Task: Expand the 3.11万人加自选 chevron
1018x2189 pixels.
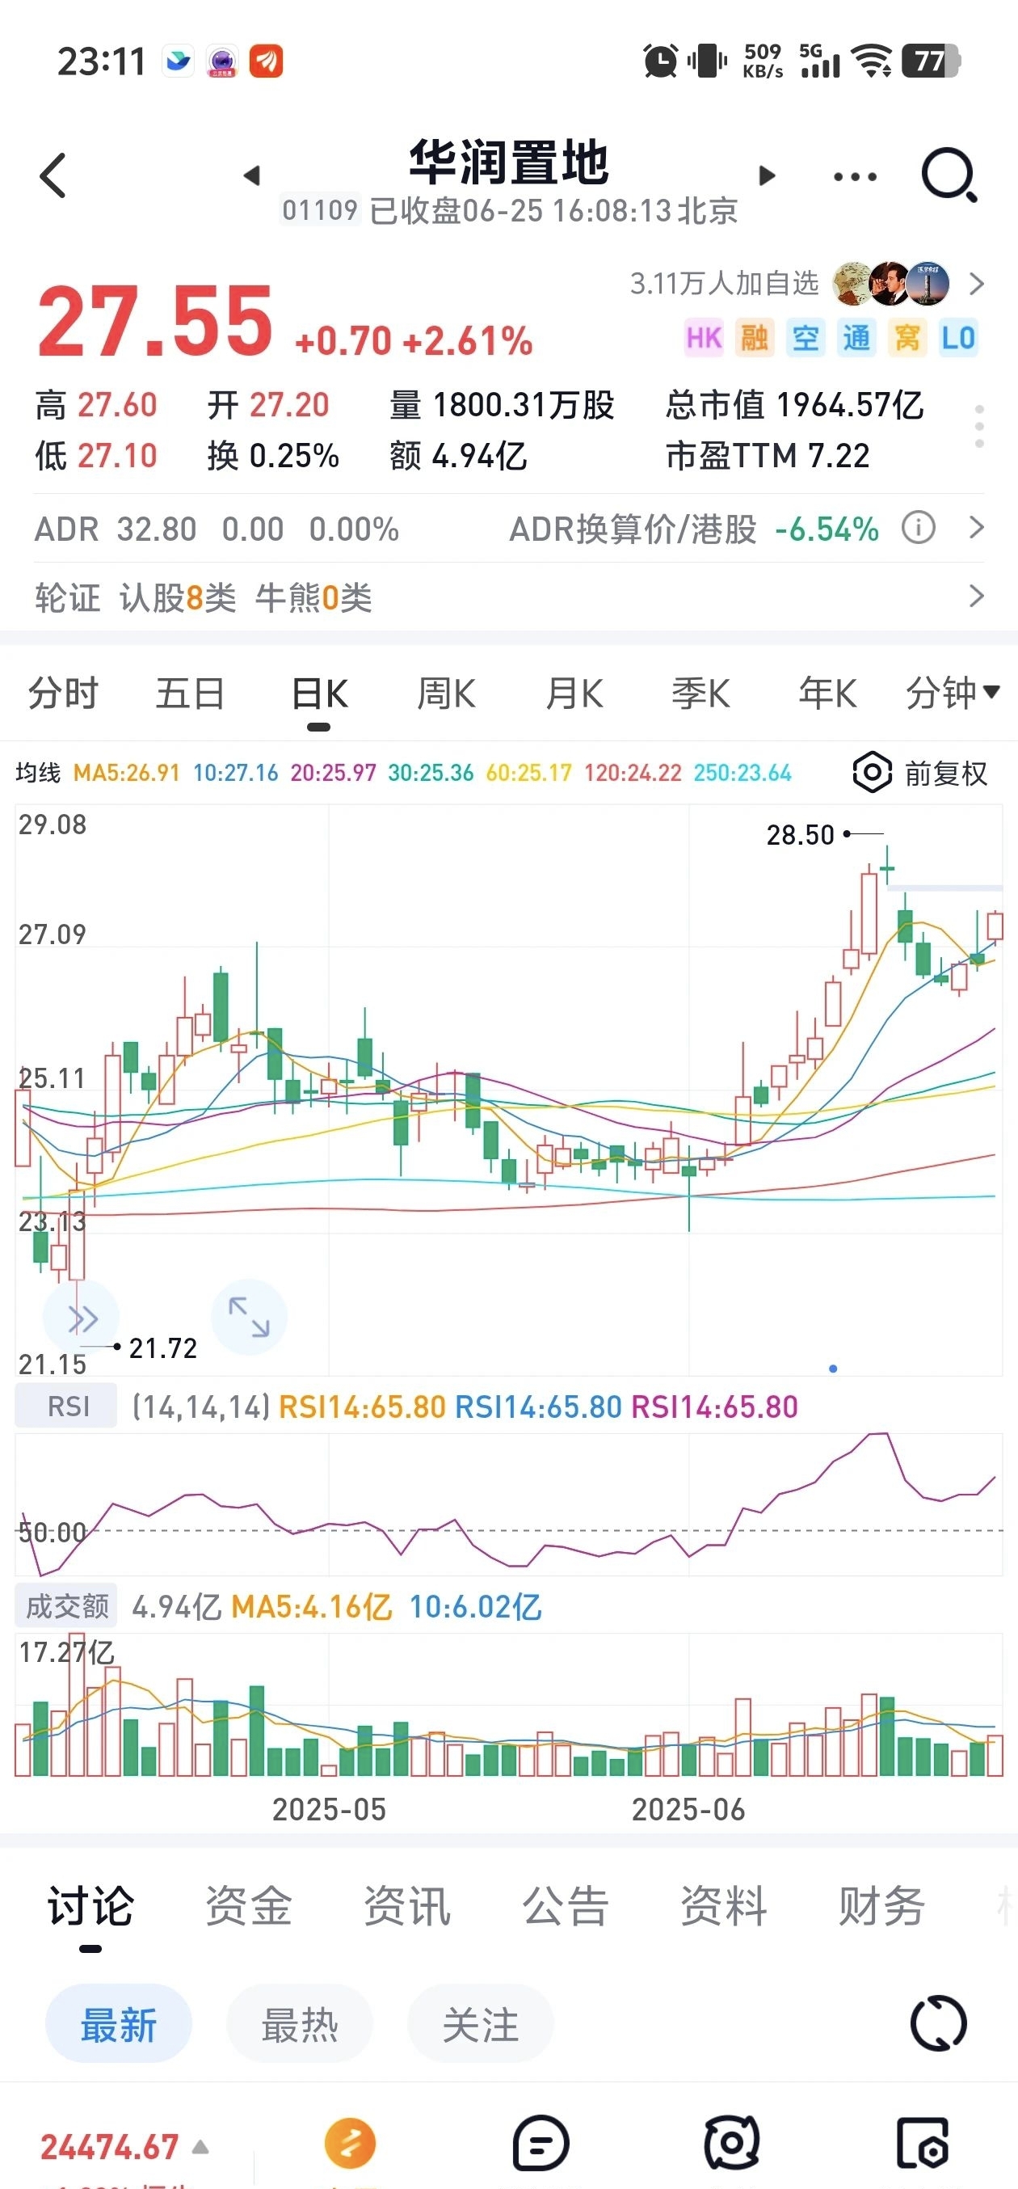Action: point(977,284)
